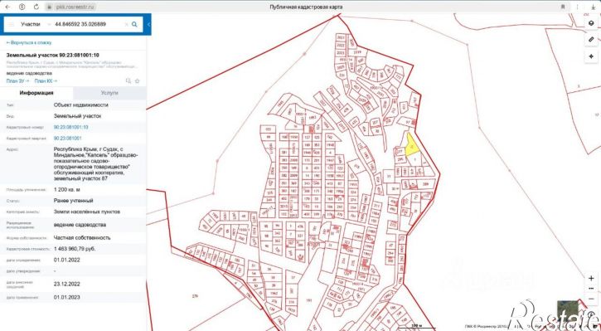Image resolution: width=601 pixels, height=331 pixels.
Task: Open cadastral number link 90:23:081001:10
Action: point(71,127)
